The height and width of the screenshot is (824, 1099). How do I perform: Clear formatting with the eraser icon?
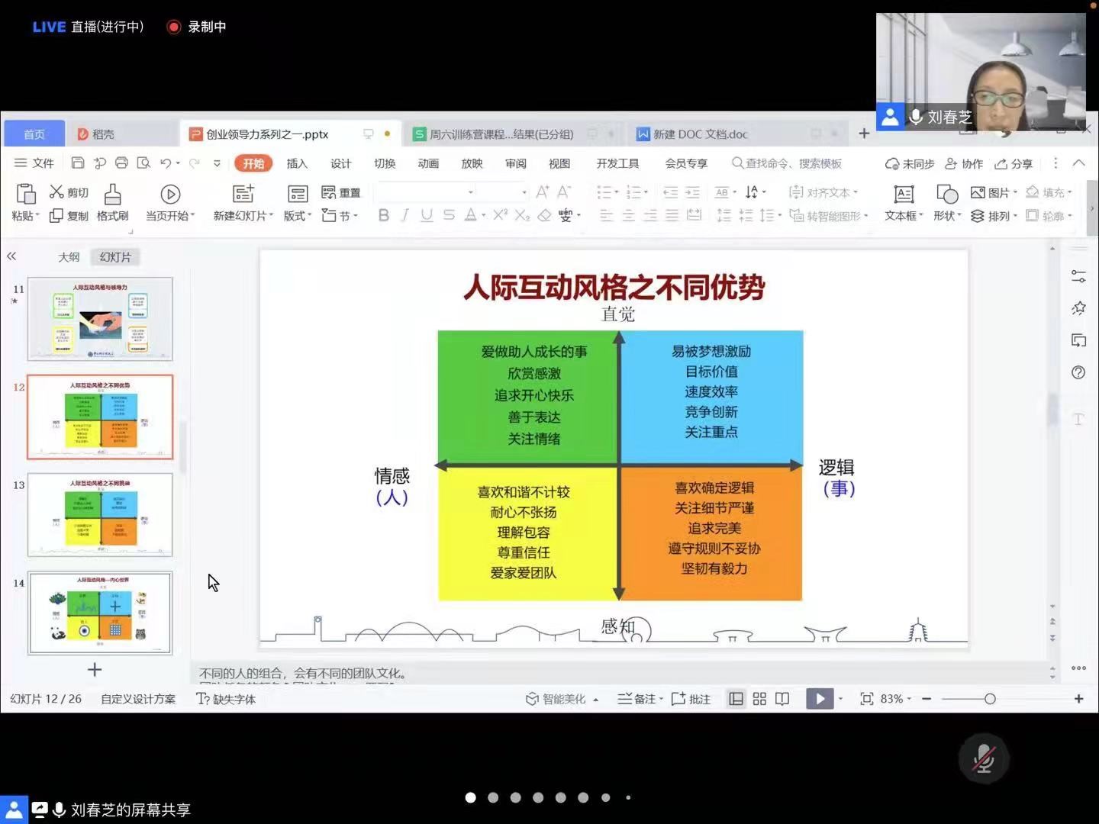544,216
